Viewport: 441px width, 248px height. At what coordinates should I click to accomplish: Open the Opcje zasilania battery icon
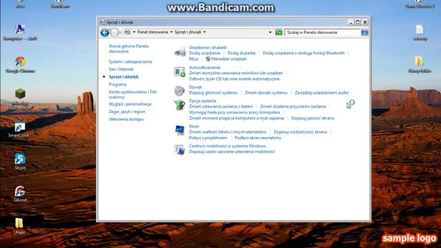coord(179,105)
